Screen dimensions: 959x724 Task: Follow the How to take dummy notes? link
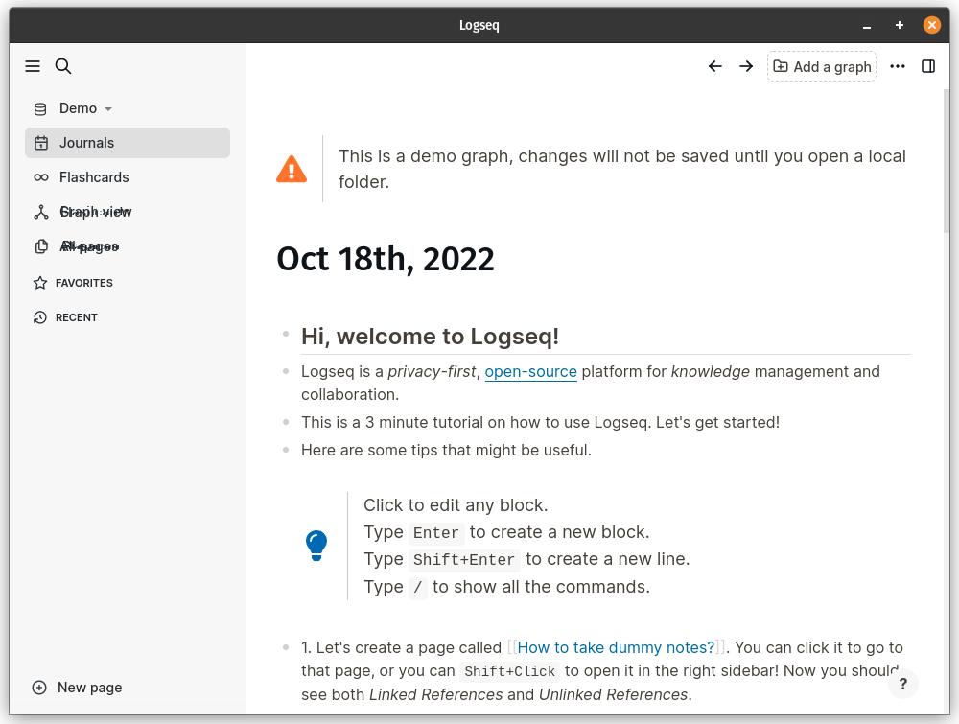coord(617,647)
